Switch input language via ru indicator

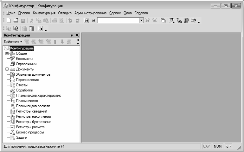pyautogui.click(x=228, y=147)
